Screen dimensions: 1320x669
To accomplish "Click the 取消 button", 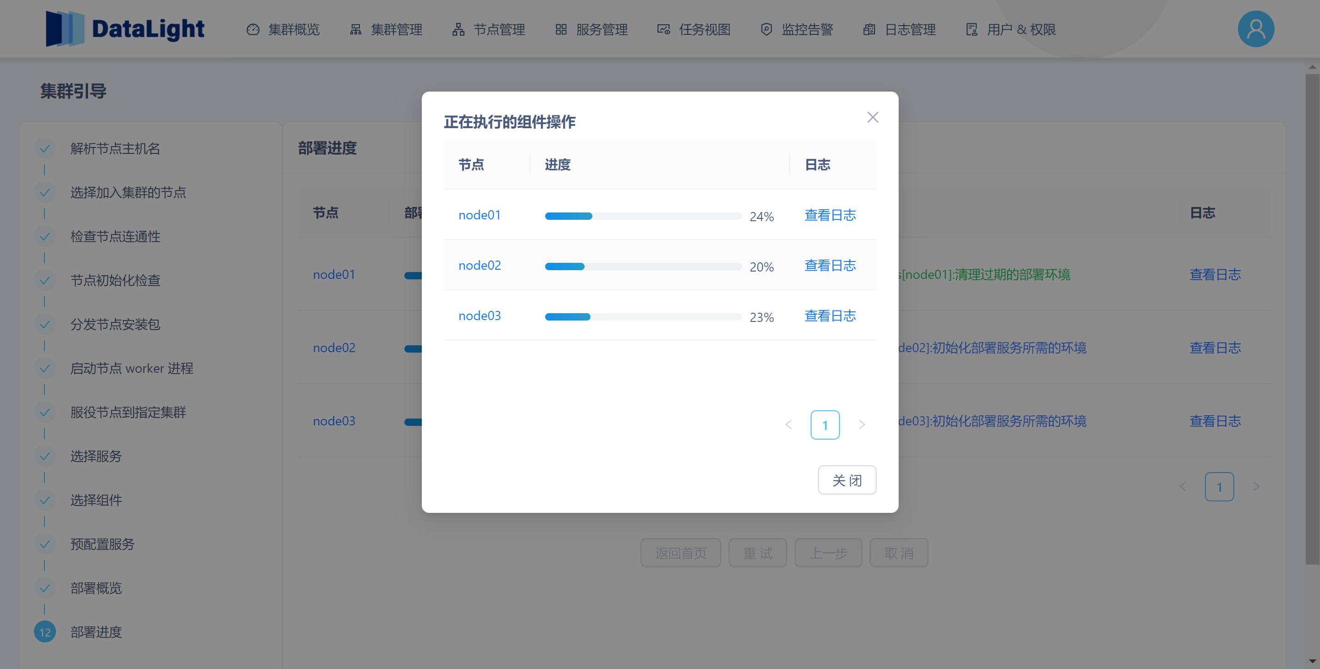I will coord(899,553).
